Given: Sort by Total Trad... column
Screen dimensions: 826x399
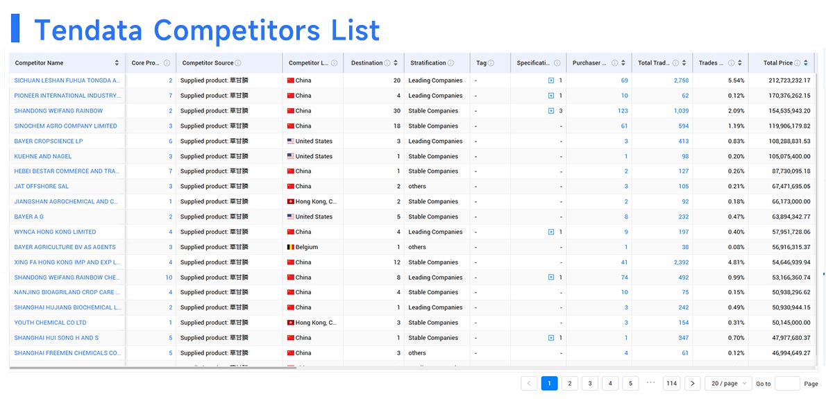Looking at the screenshot, I should [684, 63].
